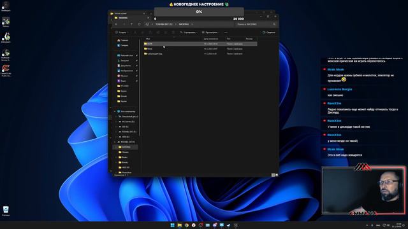Open the Сортировать sort dropdown
Image resolution: width=408 pixels, height=229 pixels.
(x=189, y=32)
